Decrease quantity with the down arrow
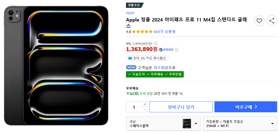Image resolution: width=279 pixels, height=133 pixels. pyautogui.click(x=145, y=109)
